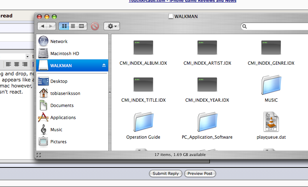Switch Finder to column view
The width and height of the screenshot is (308, 187).
point(82,26)
